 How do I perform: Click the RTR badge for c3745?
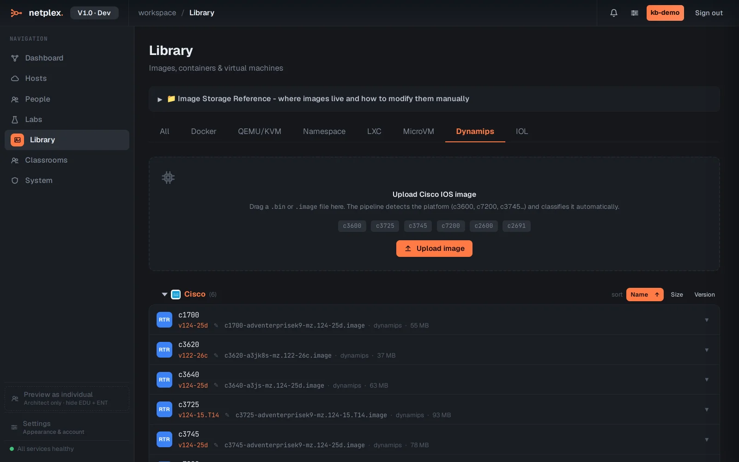coord(164,439)
